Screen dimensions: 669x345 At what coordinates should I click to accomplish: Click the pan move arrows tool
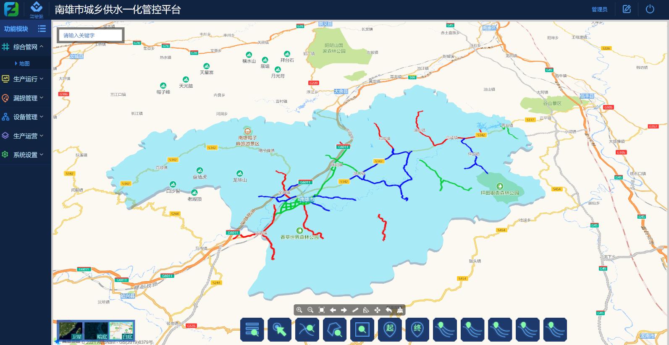tap(377, 310)
